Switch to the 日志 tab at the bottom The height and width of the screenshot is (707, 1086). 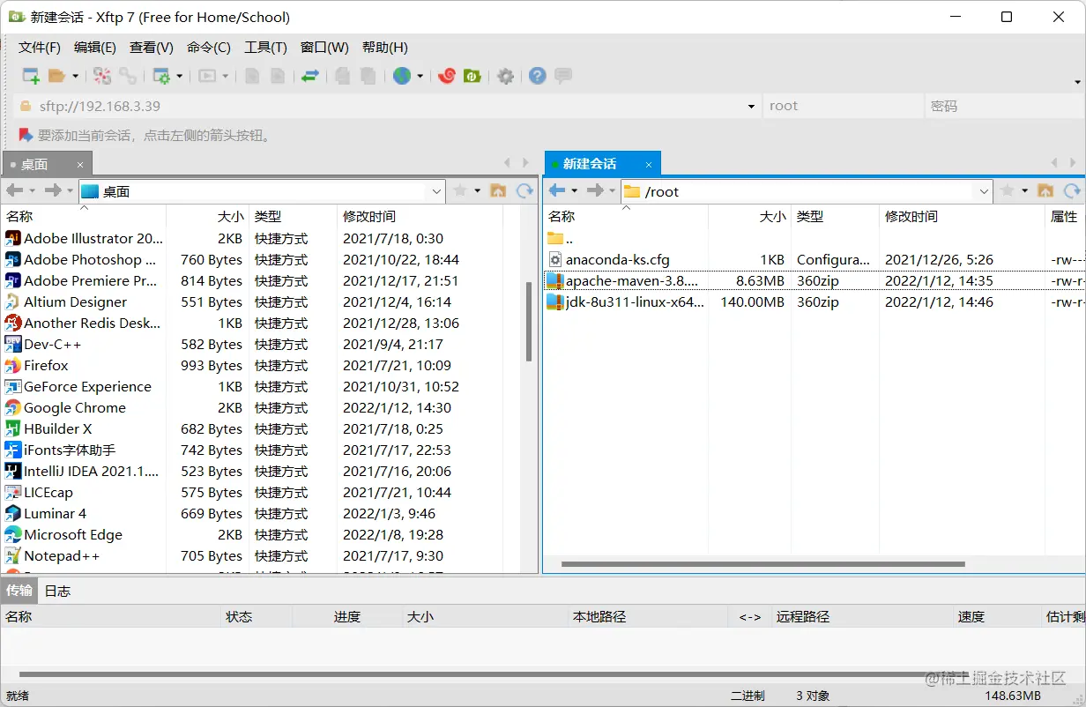tap(56, 591)
